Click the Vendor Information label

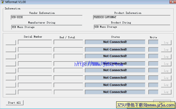(x=42, y=13)
